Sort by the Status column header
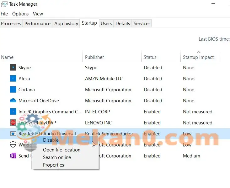This screenshot has width=230, height=188. 161,57
